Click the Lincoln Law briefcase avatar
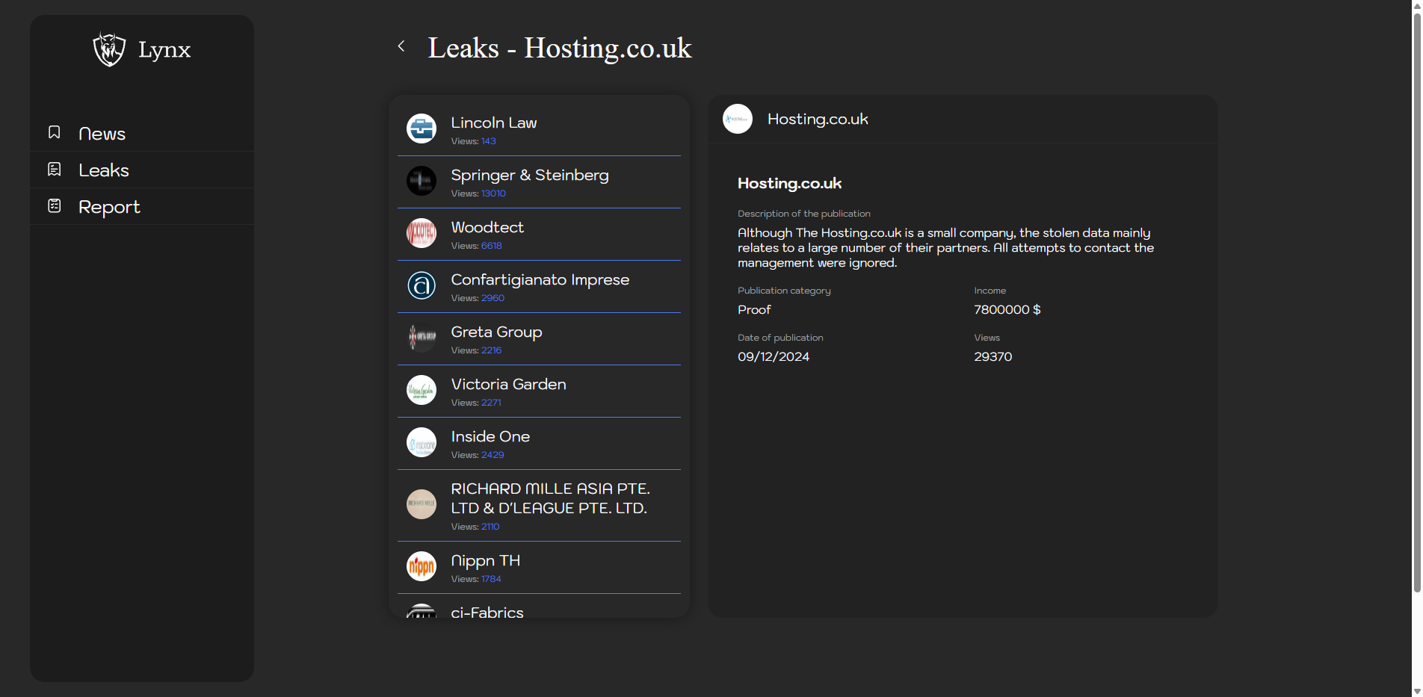 [x=422, y=128]
